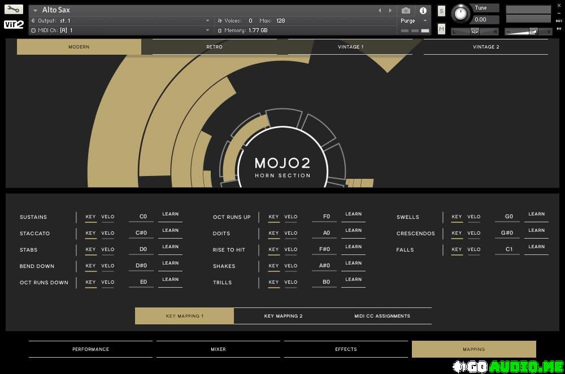Expand the Output st. 1 dropdown
Image resolution: width=565 pixels, height=374 pixels.
coord(207,21)
